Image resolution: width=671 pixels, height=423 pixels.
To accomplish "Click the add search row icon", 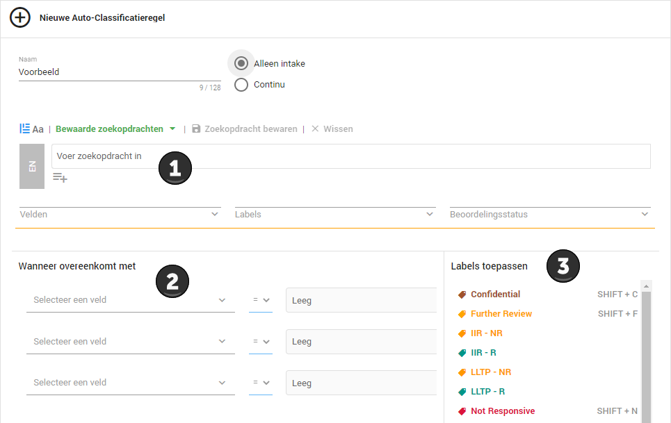I will pyautogui.click(x=60, y=177).
